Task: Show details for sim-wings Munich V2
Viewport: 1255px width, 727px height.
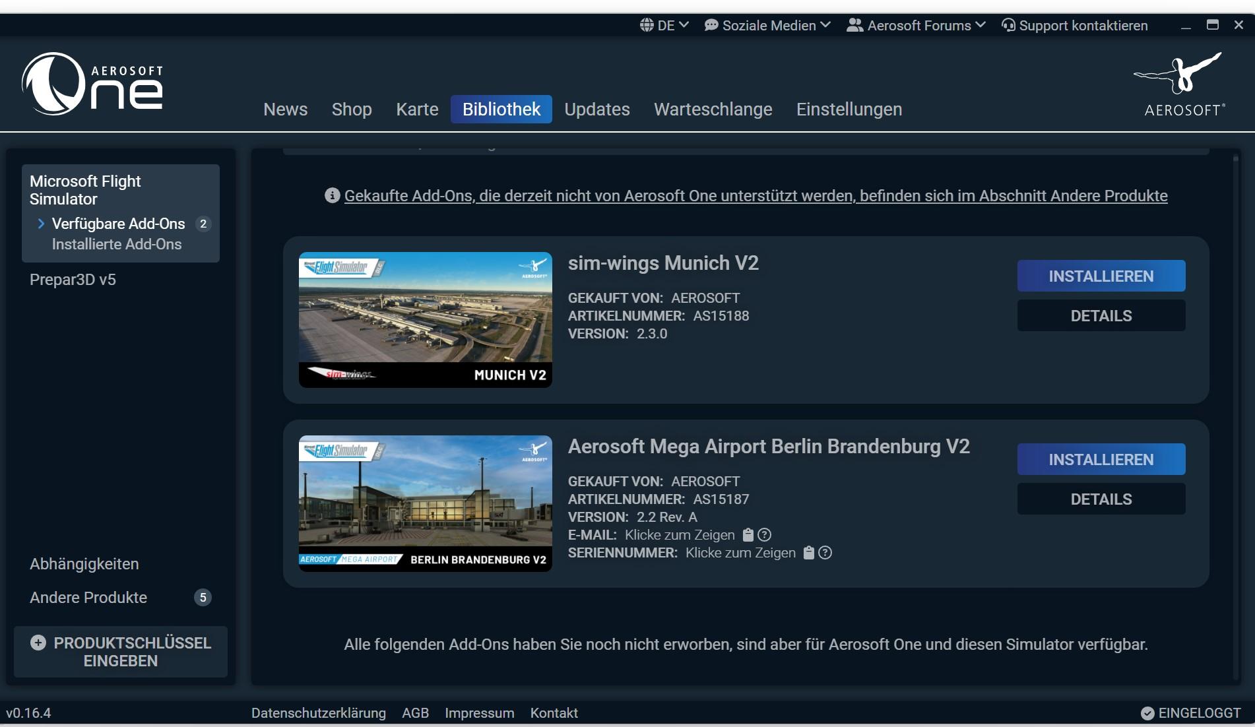Action: 1101,315
